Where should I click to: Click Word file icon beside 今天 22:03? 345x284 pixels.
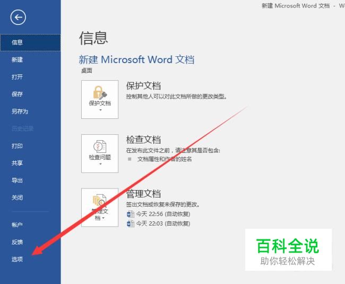131,223
